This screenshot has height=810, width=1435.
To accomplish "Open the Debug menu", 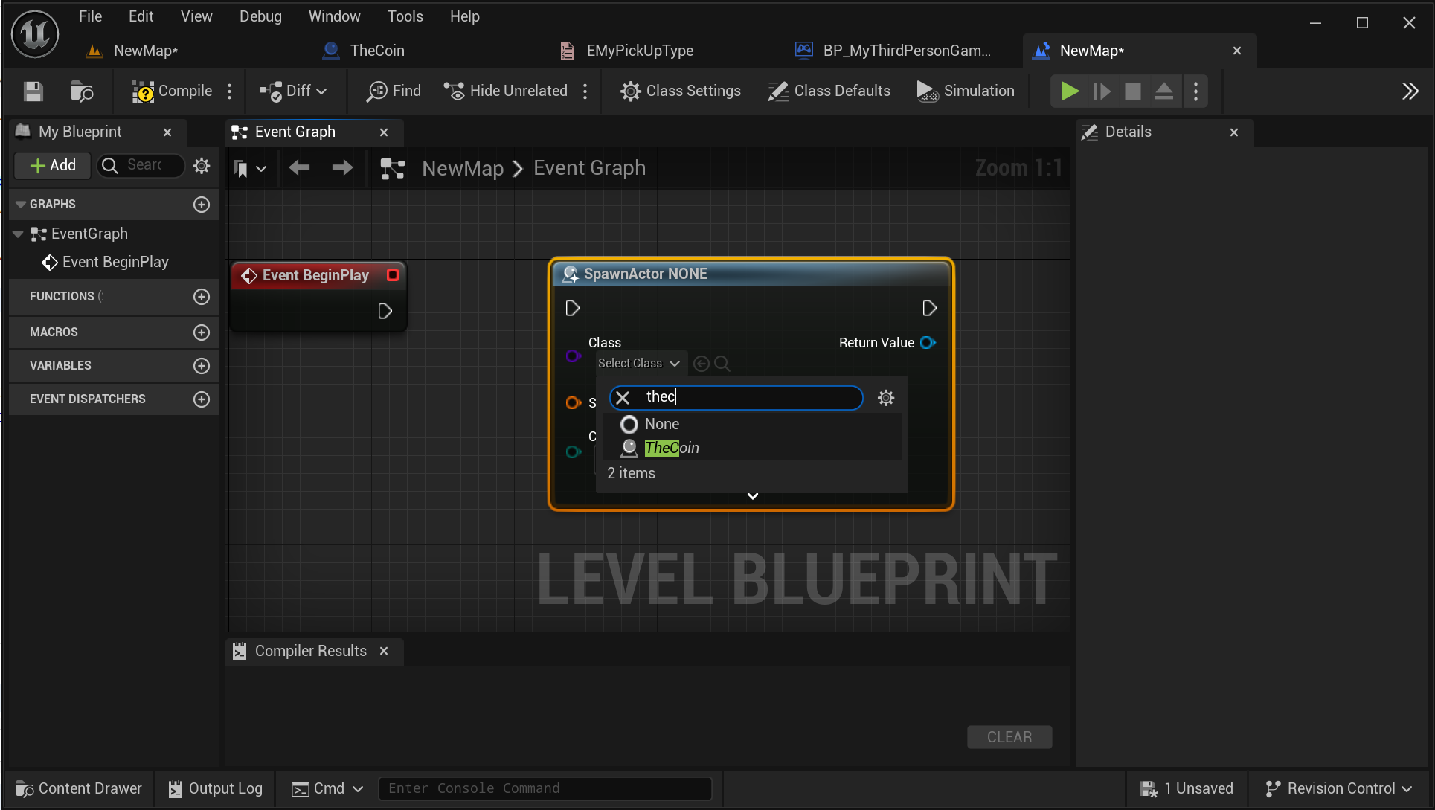I will [x=260, y=16].
